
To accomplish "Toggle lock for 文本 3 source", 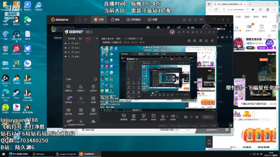I will 69,48.
